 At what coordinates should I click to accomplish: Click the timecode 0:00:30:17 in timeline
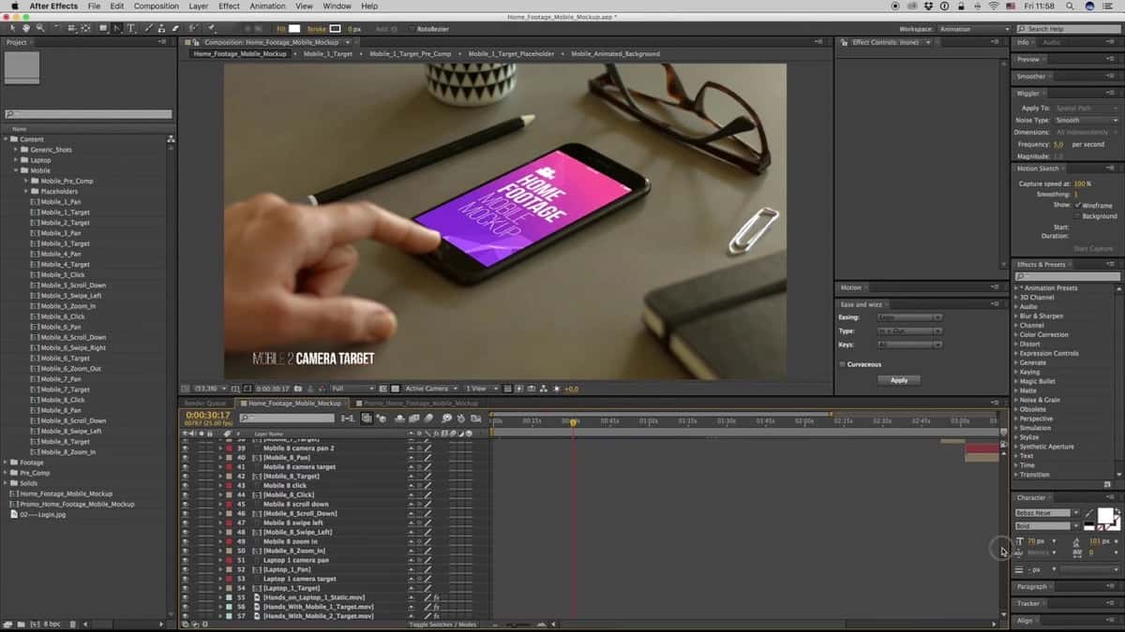[x=207, y=415]
